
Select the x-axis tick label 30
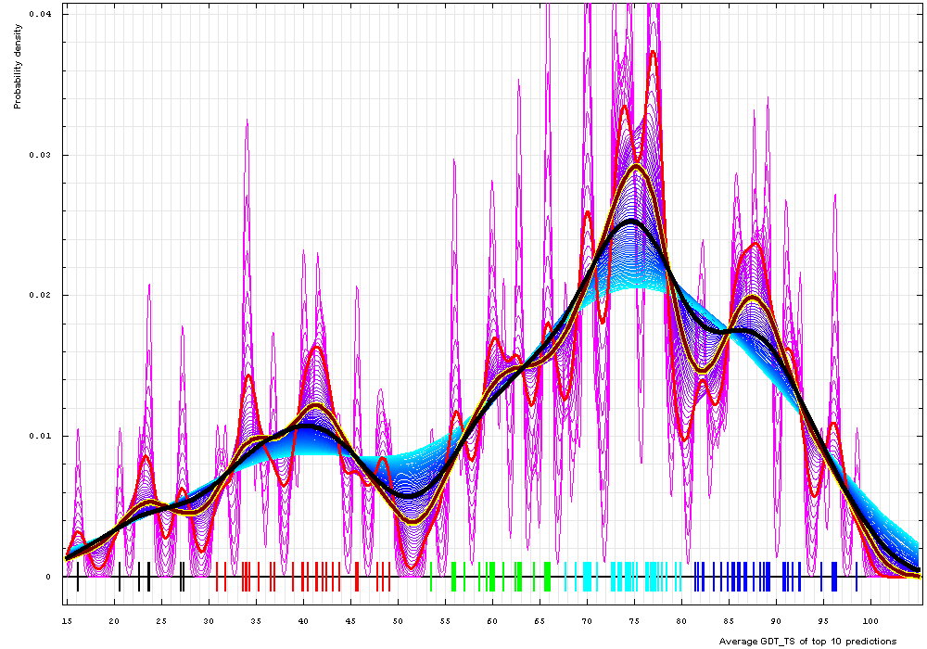tap(209, 619)
